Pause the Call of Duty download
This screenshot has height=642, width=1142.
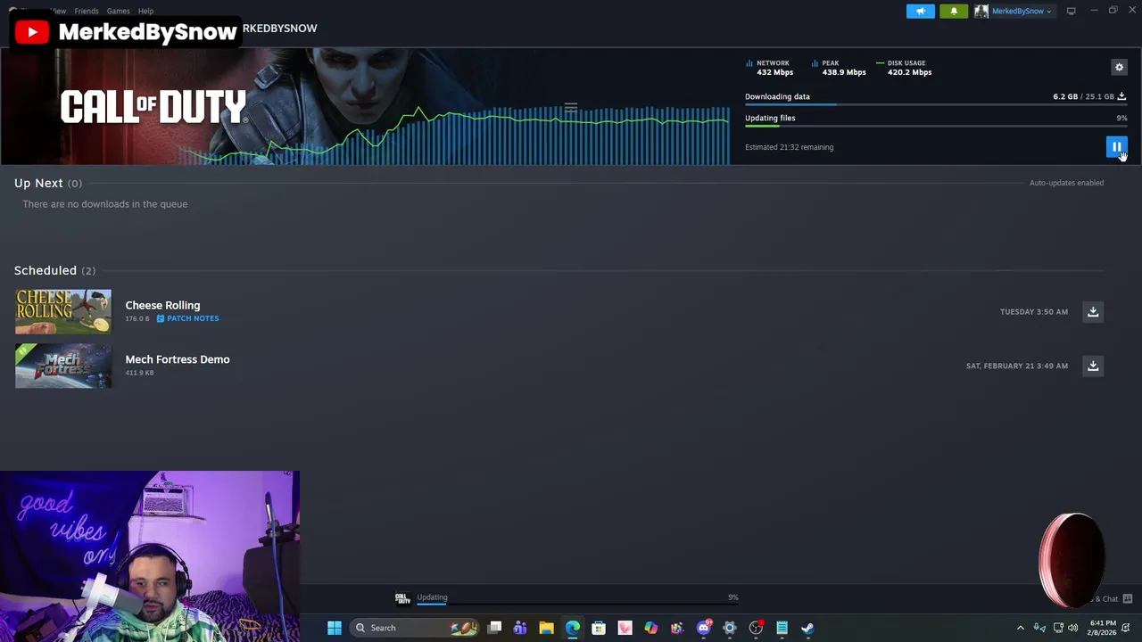point(1116,147)
